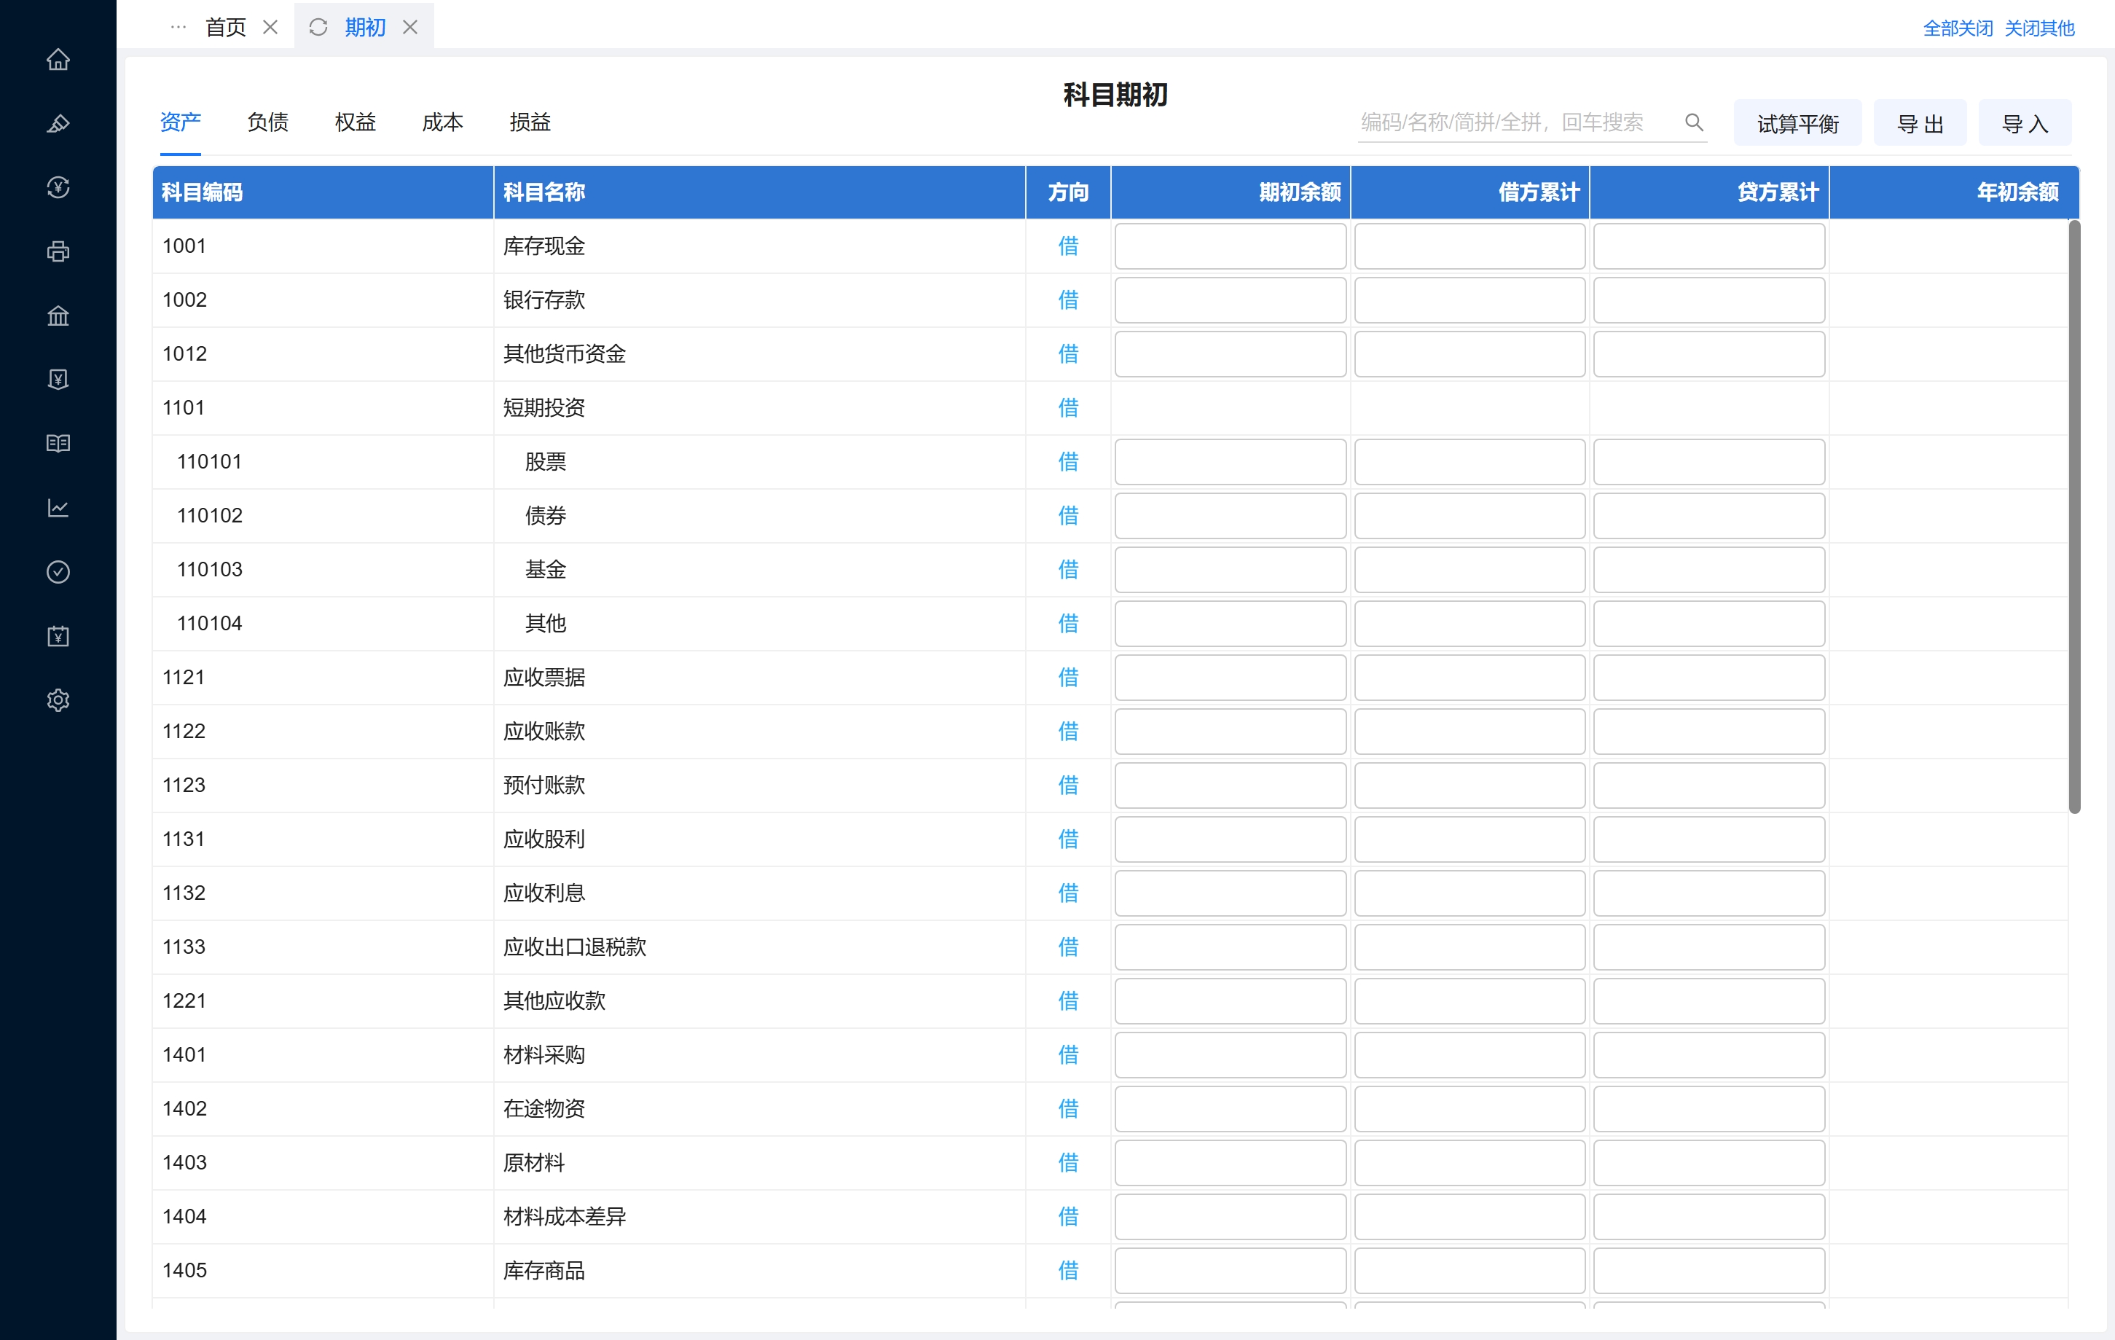Select the 损益 tab
This screenshot has height=1340, width=2115.
[530, 122]
